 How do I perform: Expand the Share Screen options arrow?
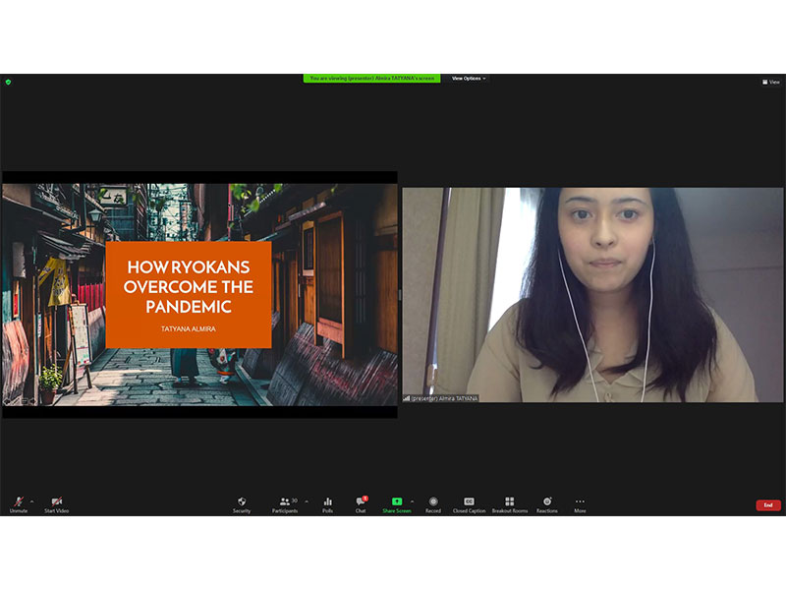(x=412, y=501)
